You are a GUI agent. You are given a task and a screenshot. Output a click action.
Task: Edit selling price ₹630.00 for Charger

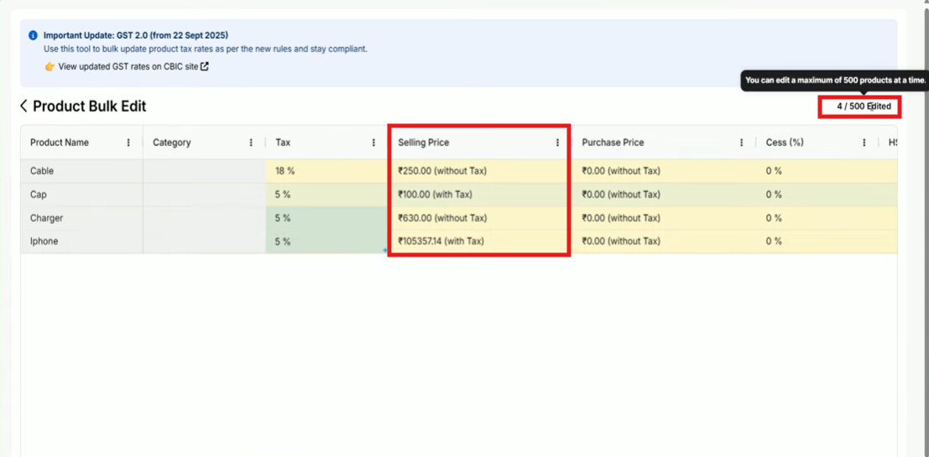pos(480,218)
